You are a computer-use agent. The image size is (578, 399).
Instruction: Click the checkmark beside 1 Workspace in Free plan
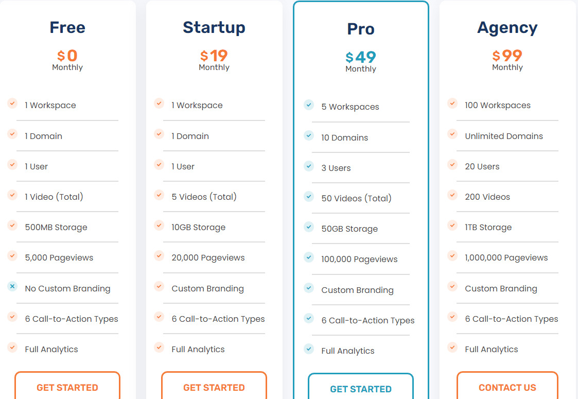coord(12,103)
